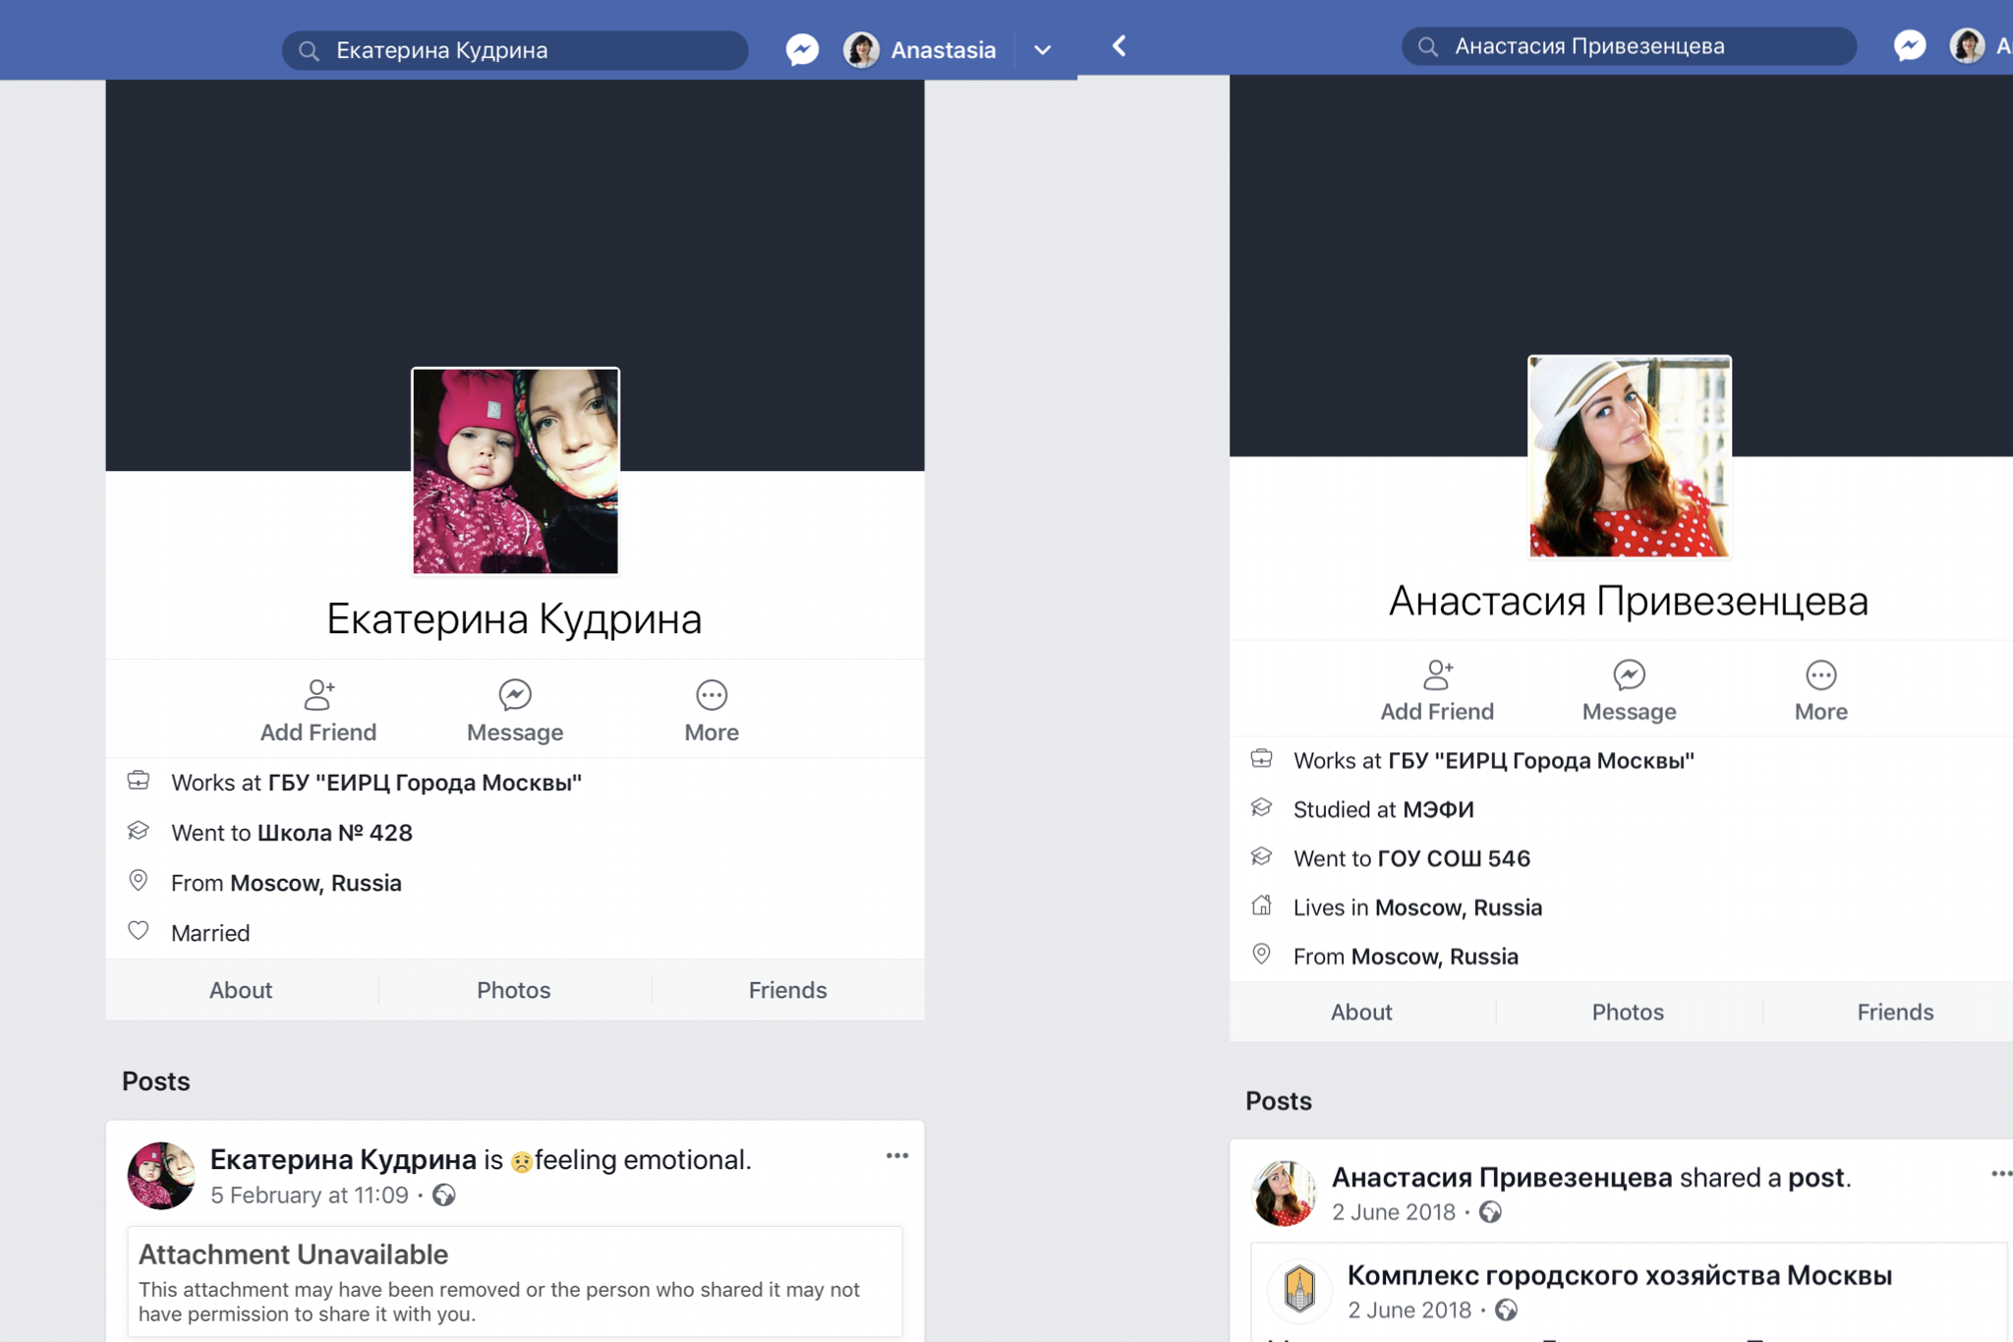Screen dimensions: 2013x1342
Task: Click More icon on Екатерина Кудрина profile
Action: [x=712, y=695]
